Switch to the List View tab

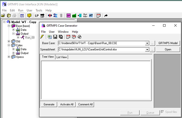pyautogui.click(x=62, y=57)
